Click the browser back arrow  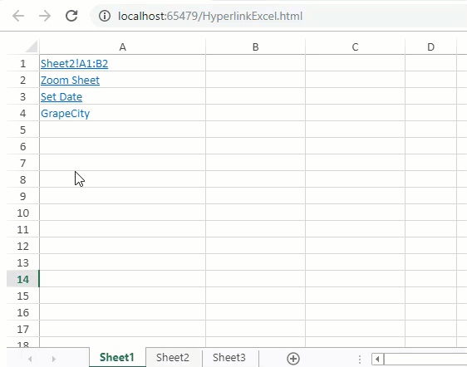tap(18, 16)
